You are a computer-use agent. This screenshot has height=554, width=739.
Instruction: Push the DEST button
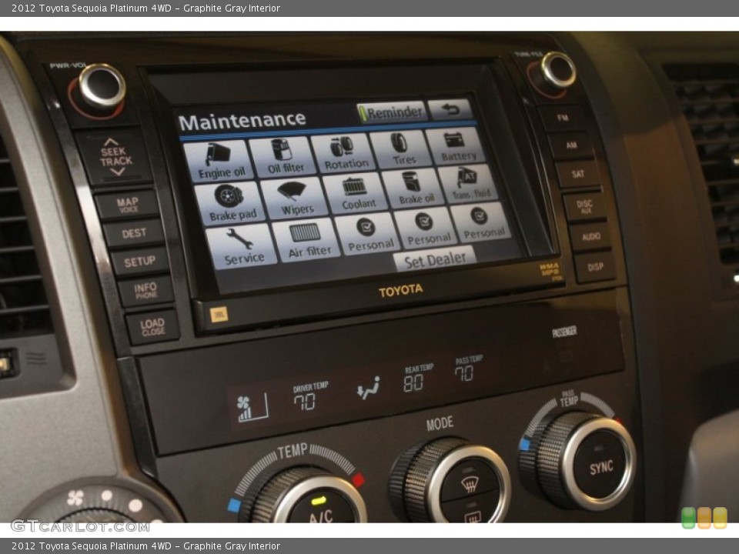click(x=133, y=233)
